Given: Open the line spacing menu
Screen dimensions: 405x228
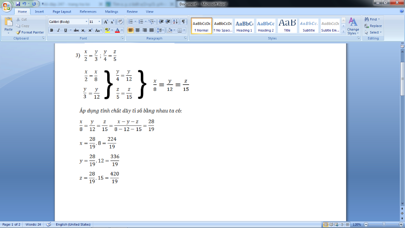Looking at the screenshot, I should (x=161, y=30).
